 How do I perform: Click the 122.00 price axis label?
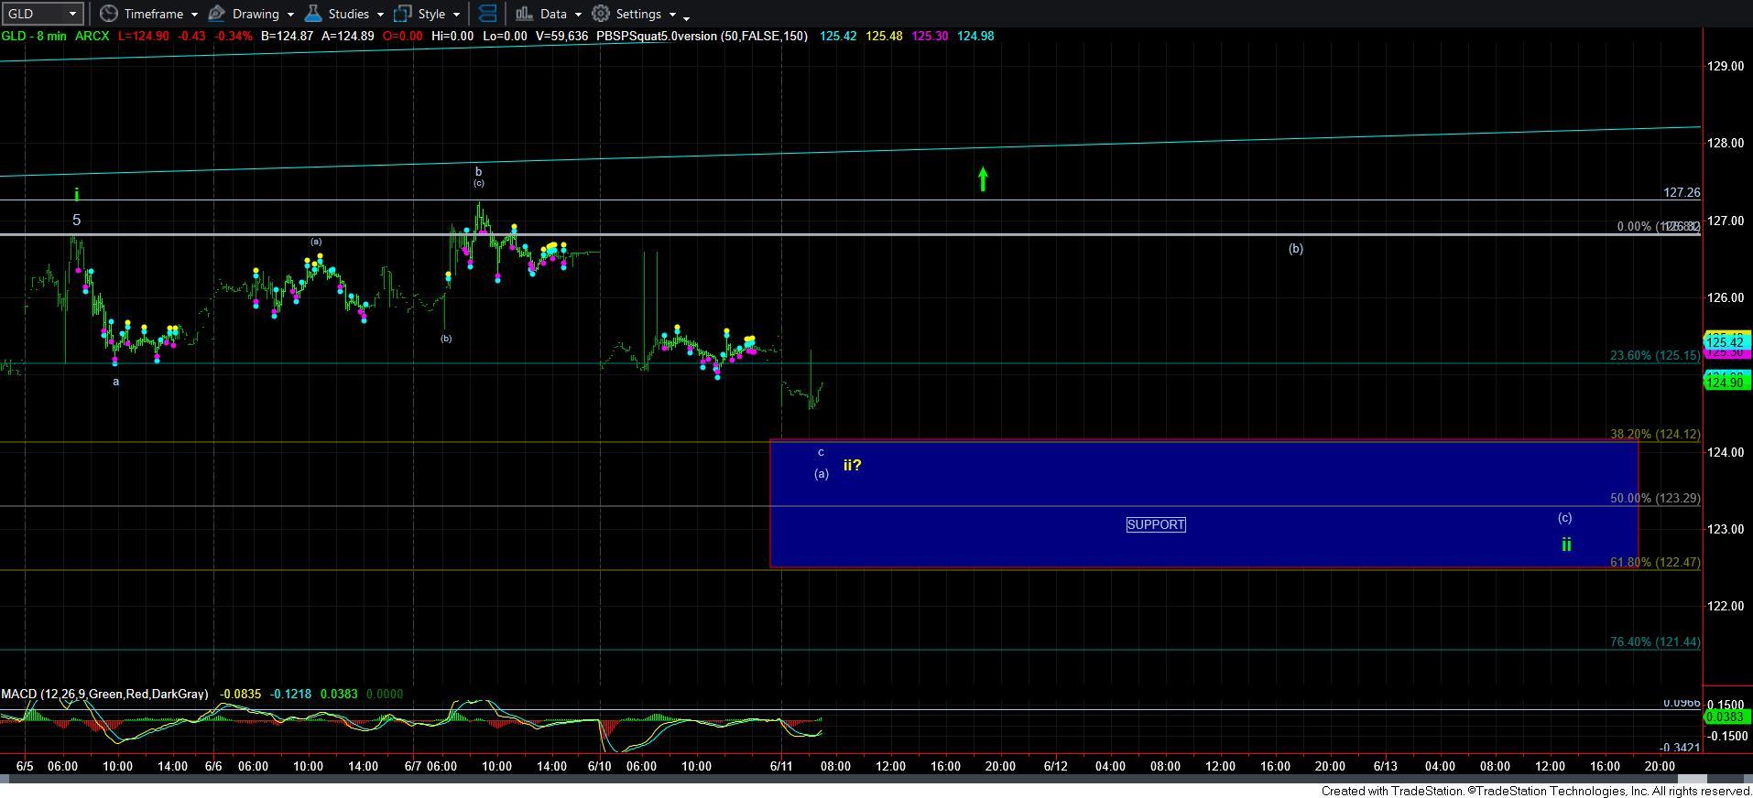(1724, 606)
